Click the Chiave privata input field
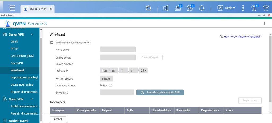This screenshot has width=272, height=123. pos(118,58)
